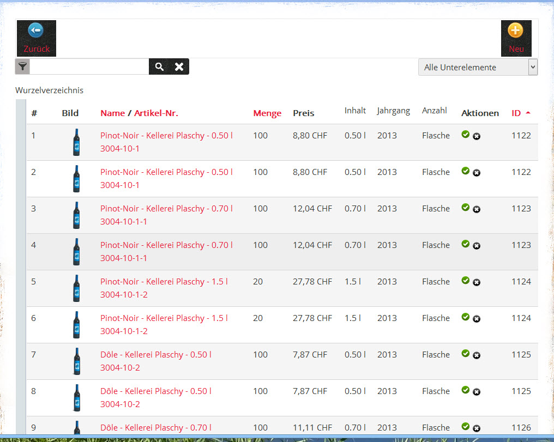Viewport: 554px width, 442px height.
Task: Clear the filter with the X icon
Action: (x=179, y=66)
